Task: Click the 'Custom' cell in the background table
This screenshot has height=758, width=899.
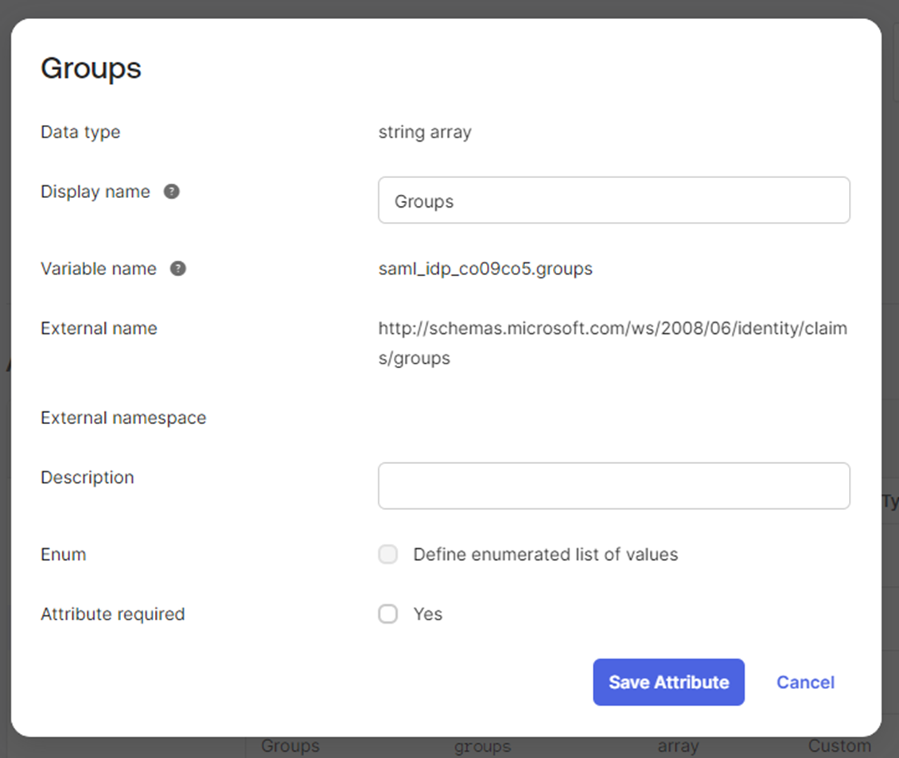Action: pos(839,746)
